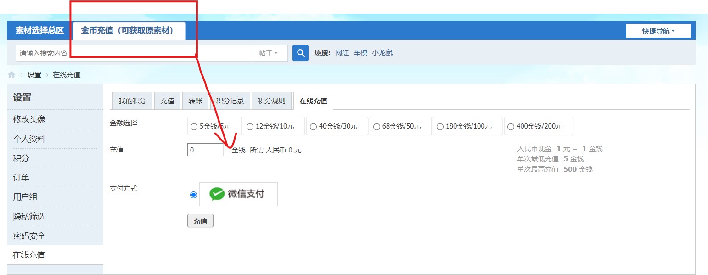Click the hot search link 车模

coord(360,53)
